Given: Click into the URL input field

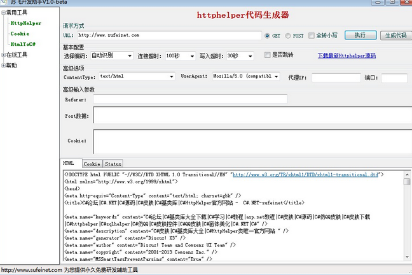Looking at the screenshot, I should tap(169, 36).
